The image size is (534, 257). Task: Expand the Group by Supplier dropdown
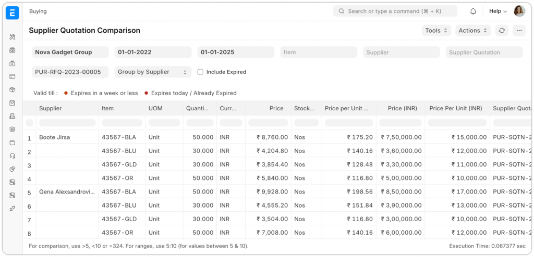153,72
